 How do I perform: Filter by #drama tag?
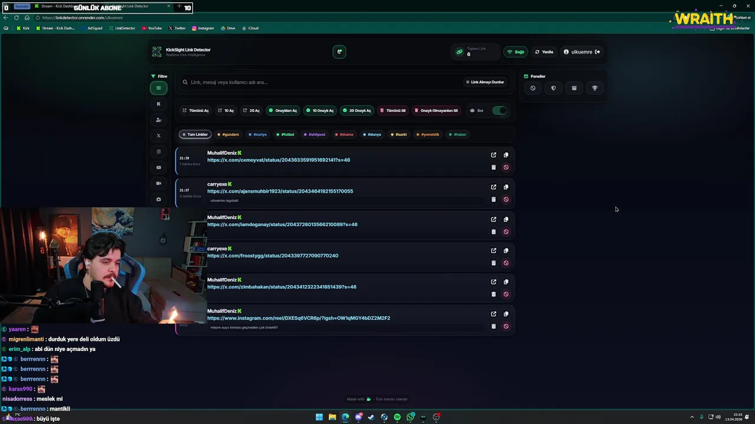coord(344,134)
